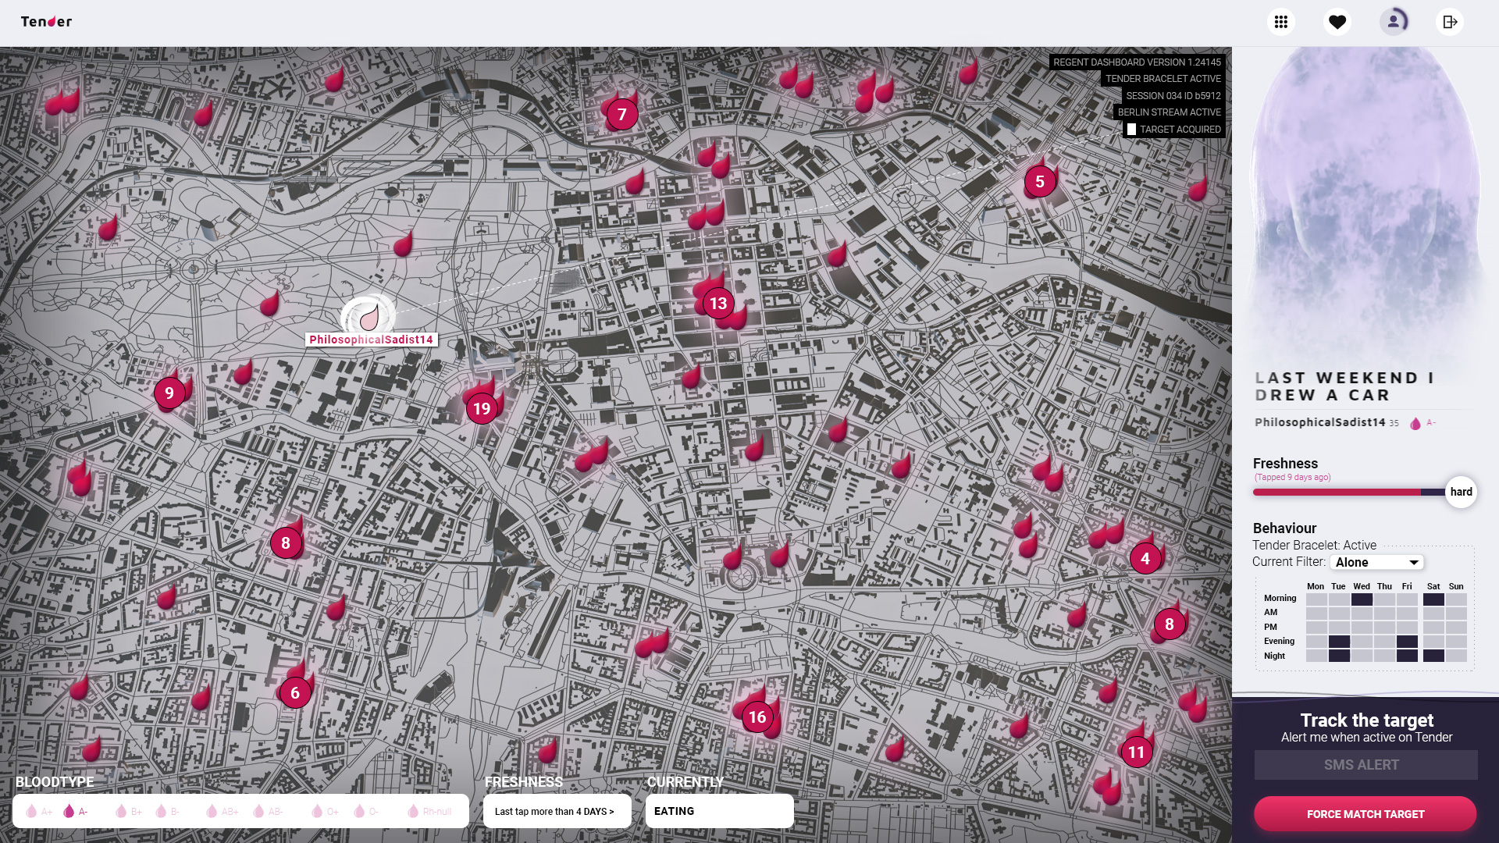Expand the Current Filter Alone dropdown

pyautogui.click(x=1377, y=563)
